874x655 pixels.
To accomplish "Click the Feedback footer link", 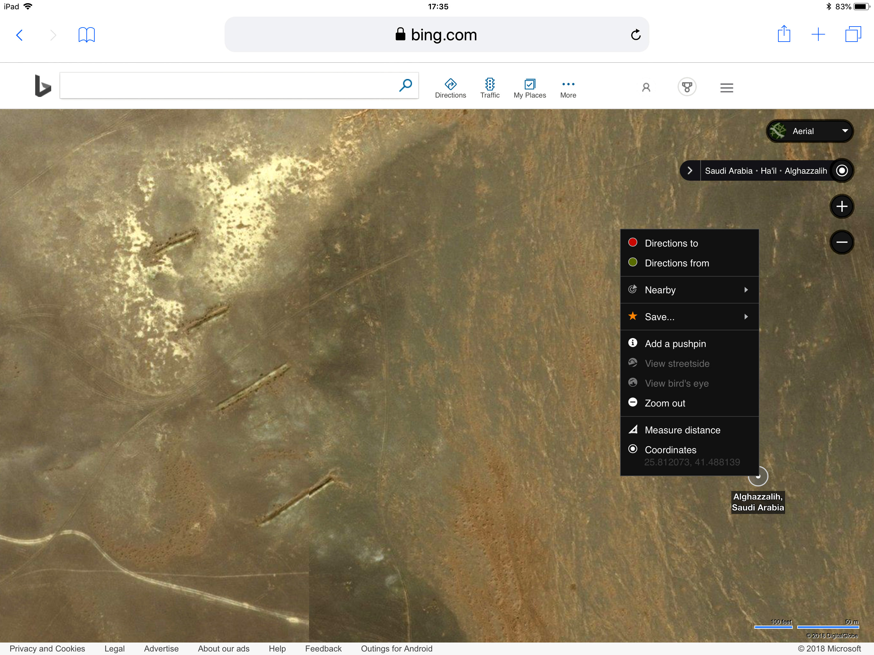I will click(323, 648).
